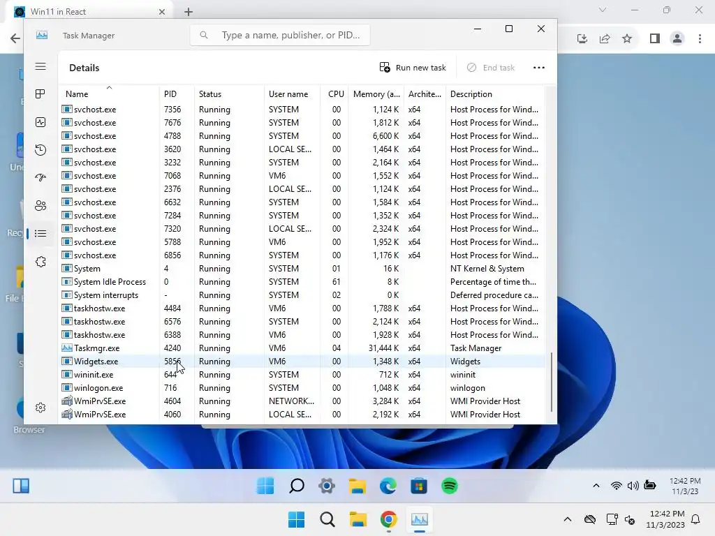Open the Services page puzzle icon
This screenshot has width=715, height=536.
[40, 262]
